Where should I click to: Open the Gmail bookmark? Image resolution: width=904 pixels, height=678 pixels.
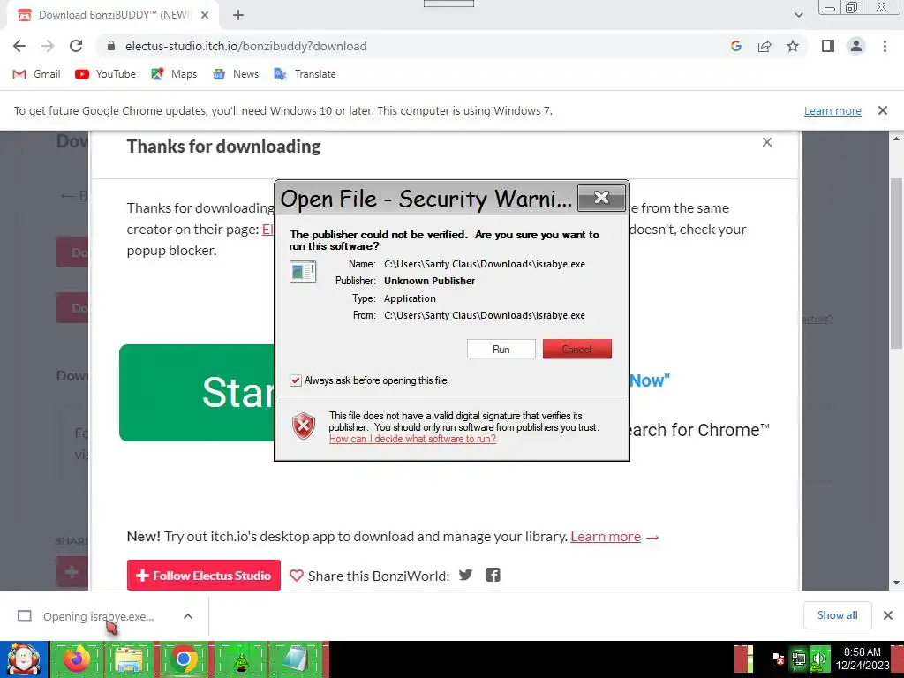[x=36, y=74]
